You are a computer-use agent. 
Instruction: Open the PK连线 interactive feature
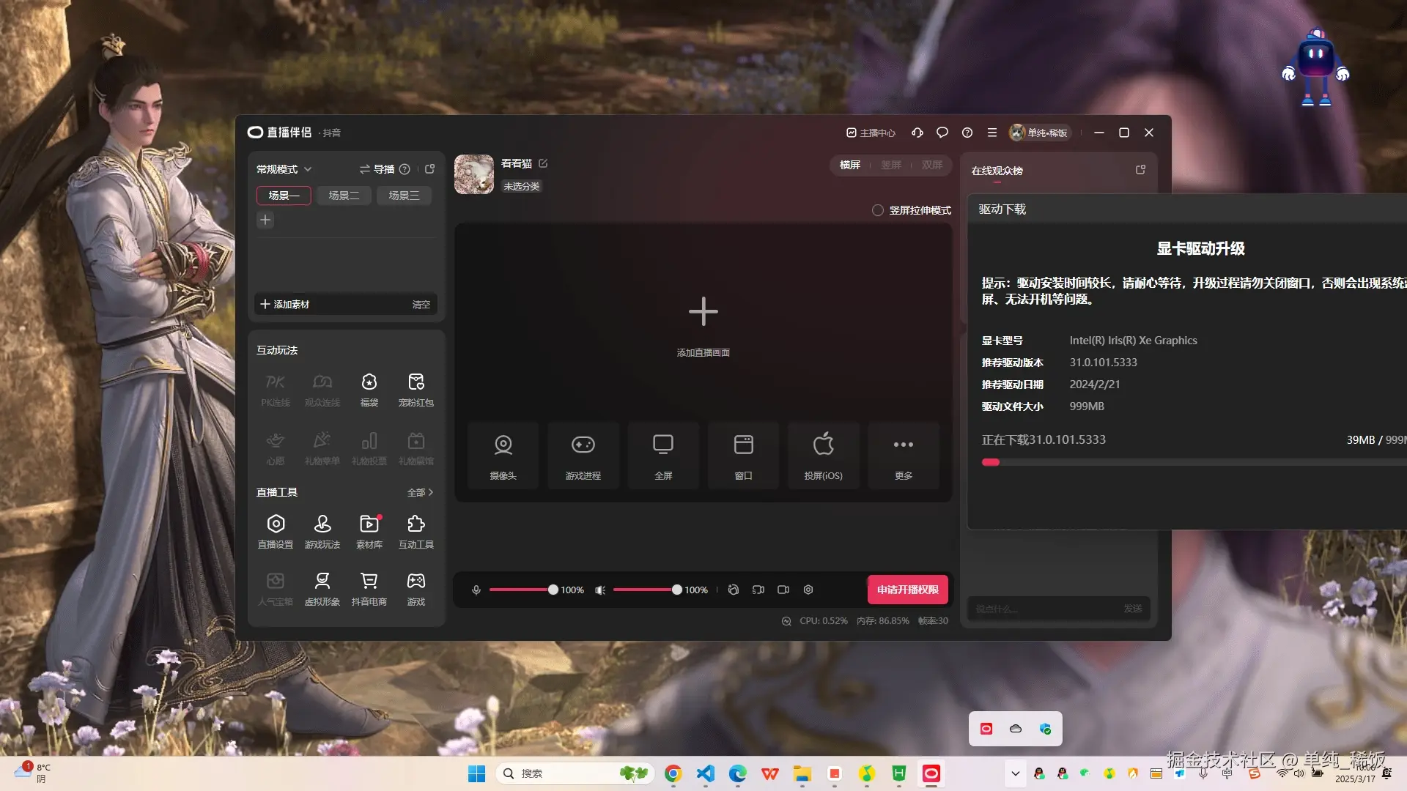(x=276, y=388)
